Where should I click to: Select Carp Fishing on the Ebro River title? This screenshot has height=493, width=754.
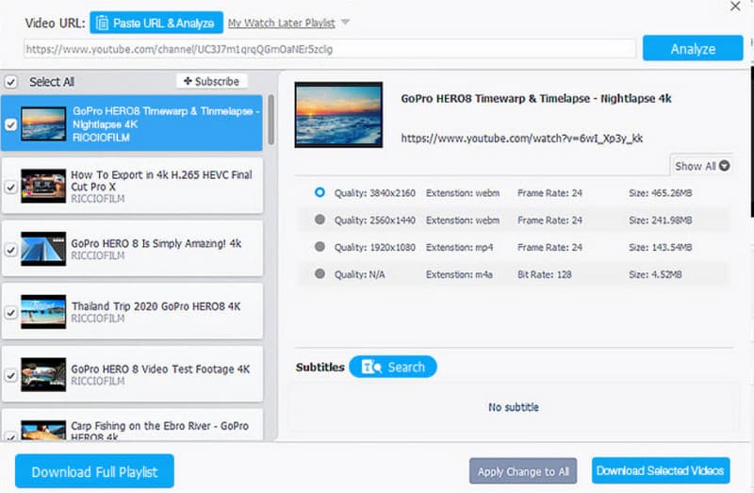click(159, 431)
